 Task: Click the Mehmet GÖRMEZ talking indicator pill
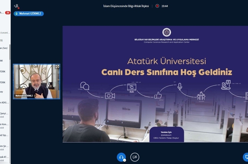point(29,14)
